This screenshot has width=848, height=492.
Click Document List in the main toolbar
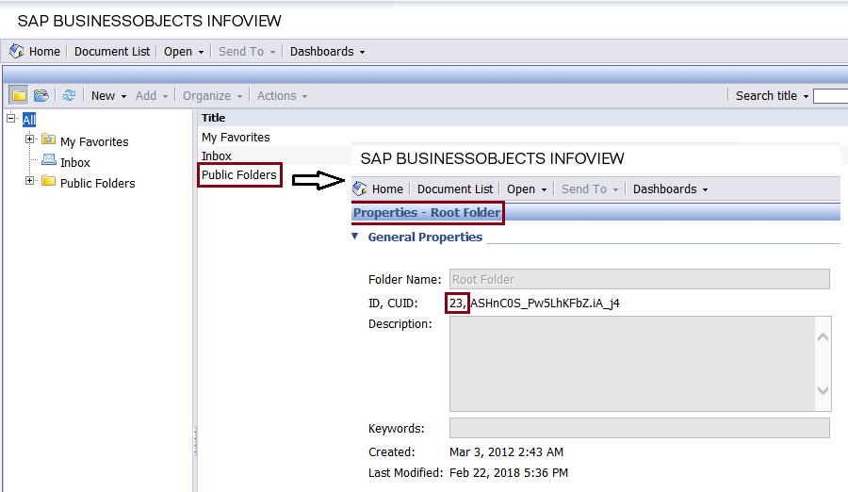tap(112, 52)
